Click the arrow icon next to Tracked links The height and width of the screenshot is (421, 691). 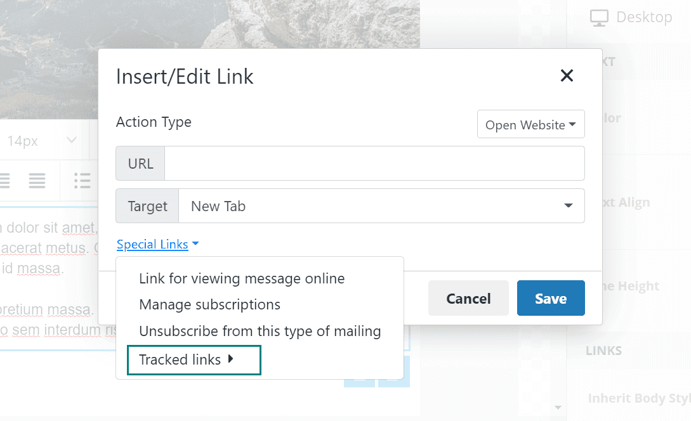tap(230, 359)
